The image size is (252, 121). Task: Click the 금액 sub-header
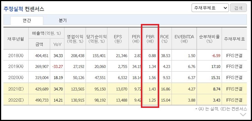(39, 44)
